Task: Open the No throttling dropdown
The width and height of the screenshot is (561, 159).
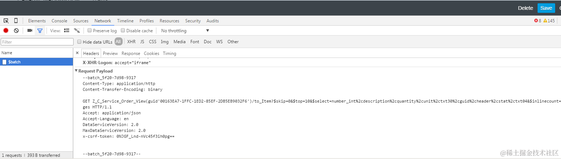Action: coord(185,30)
